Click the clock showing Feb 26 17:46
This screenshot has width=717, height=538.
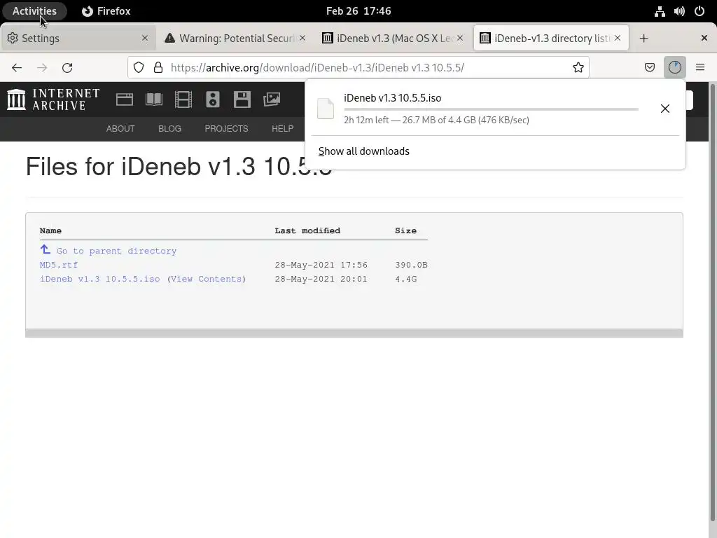pyautogui.click(x=358, y=11)
